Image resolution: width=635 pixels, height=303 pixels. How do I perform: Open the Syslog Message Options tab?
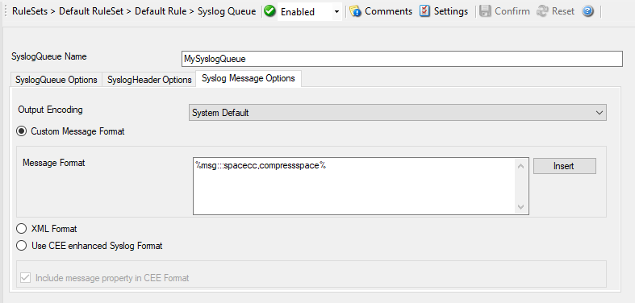click(x=249, y=78)
